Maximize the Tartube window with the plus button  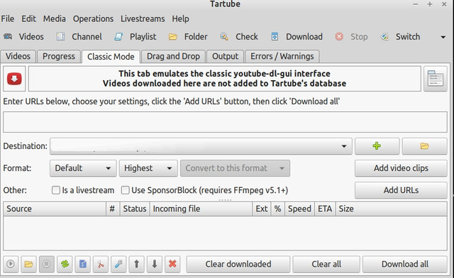(430, 4)
